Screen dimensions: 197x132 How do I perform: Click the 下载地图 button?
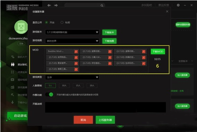point(109,41)
